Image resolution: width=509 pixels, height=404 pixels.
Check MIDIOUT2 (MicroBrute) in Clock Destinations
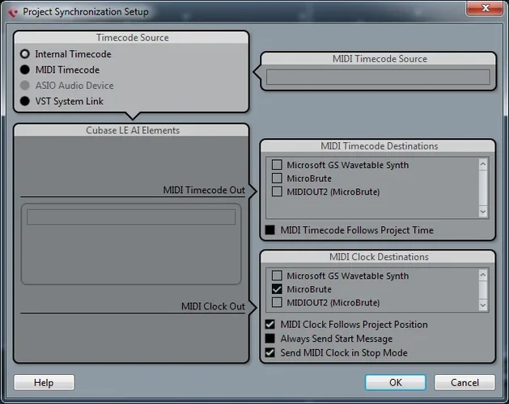[x=277, y=302]
